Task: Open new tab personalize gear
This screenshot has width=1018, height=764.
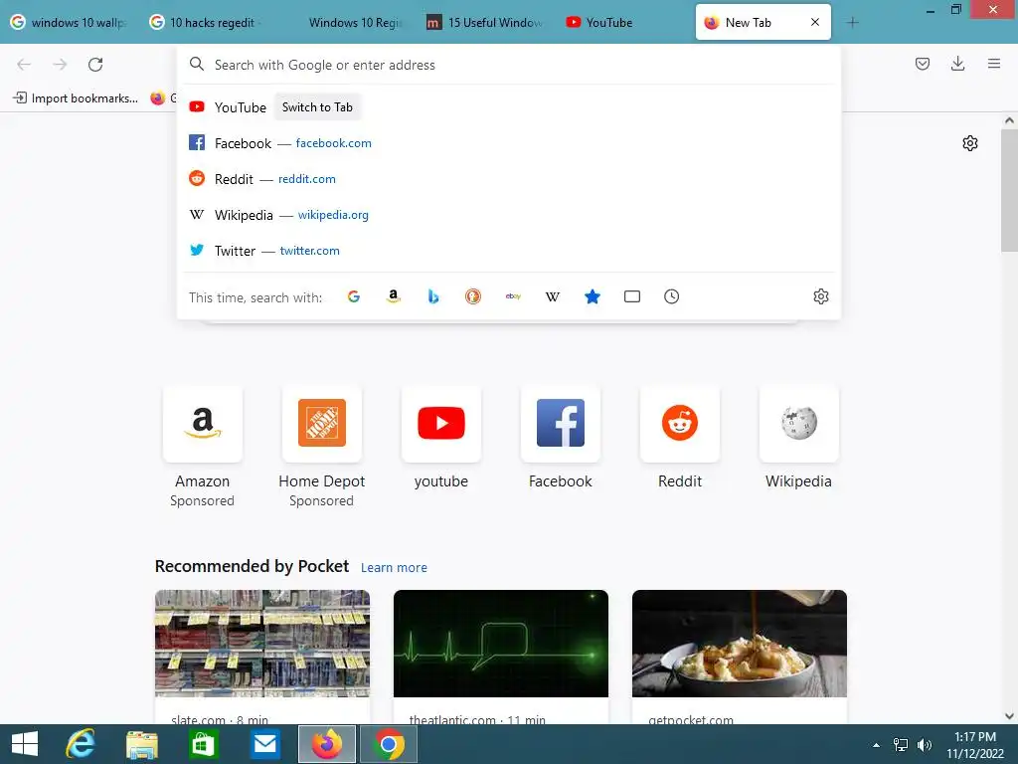Action: (x=970, y=143)
